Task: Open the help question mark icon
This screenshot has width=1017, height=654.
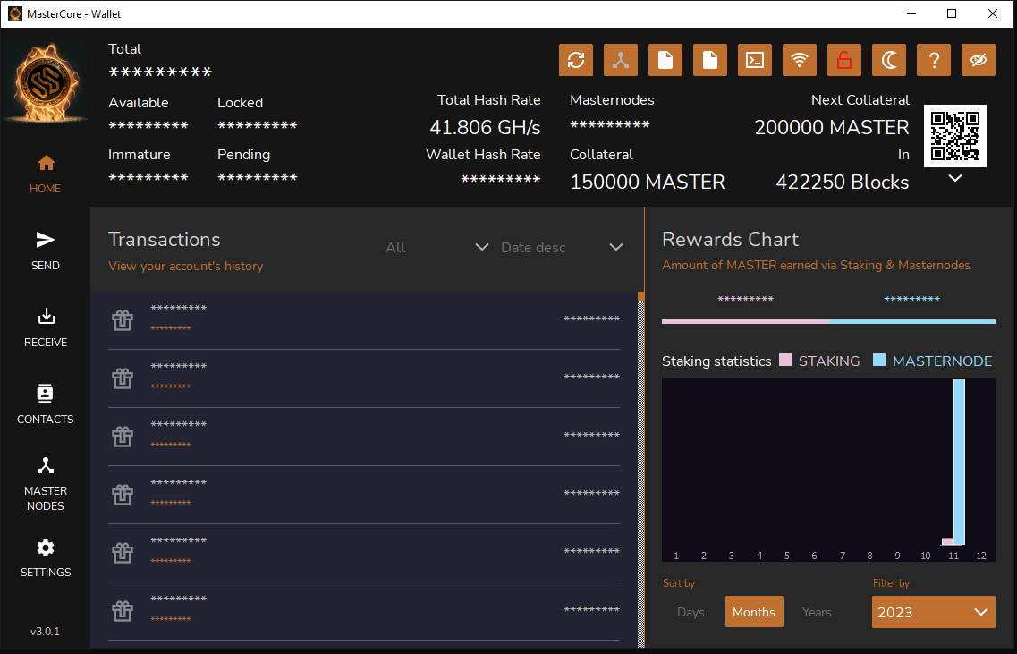Action: tap(933, 60)
